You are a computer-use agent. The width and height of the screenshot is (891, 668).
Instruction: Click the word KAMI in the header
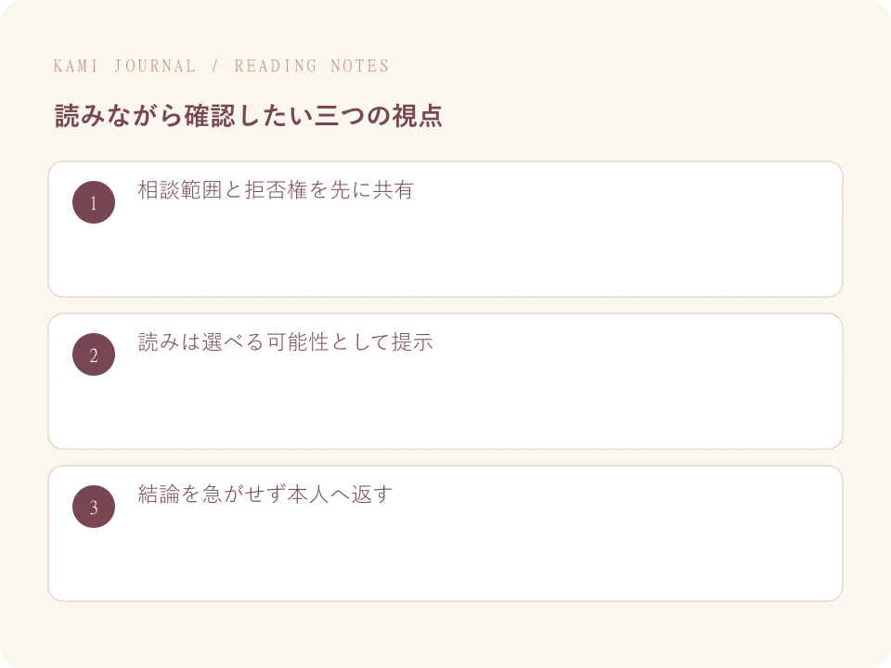[76, 66]
